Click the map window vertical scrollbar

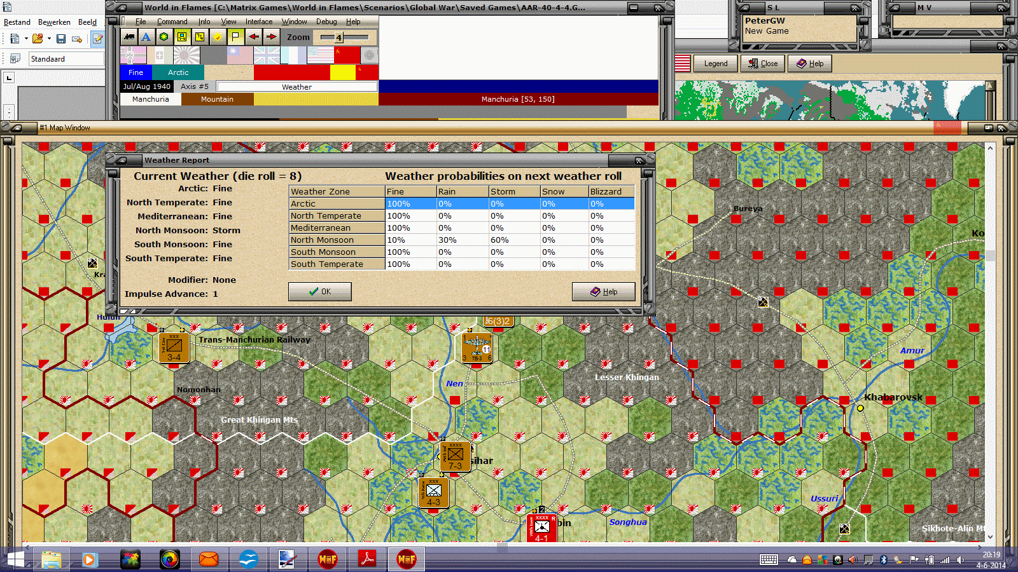point(990,342)
